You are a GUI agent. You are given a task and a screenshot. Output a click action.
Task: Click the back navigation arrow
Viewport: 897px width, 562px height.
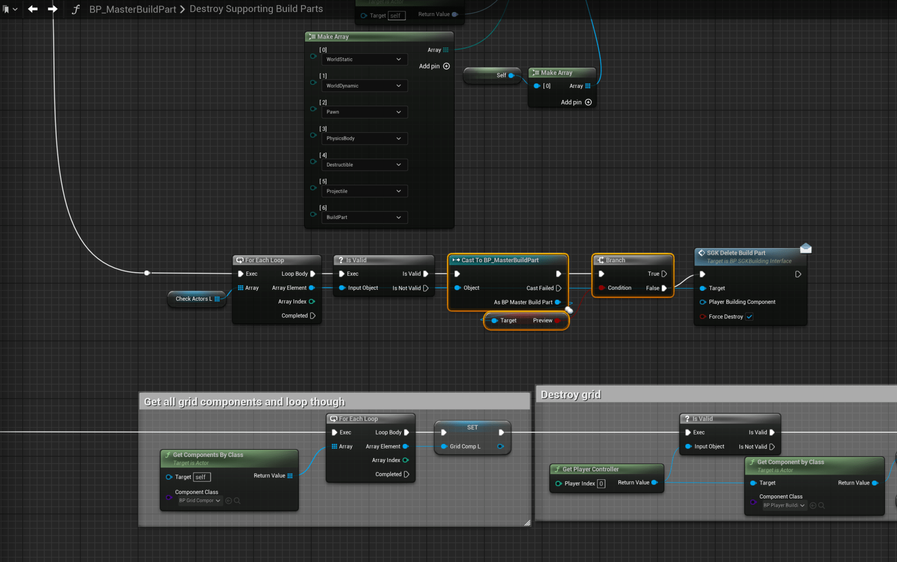coord(33,9)
